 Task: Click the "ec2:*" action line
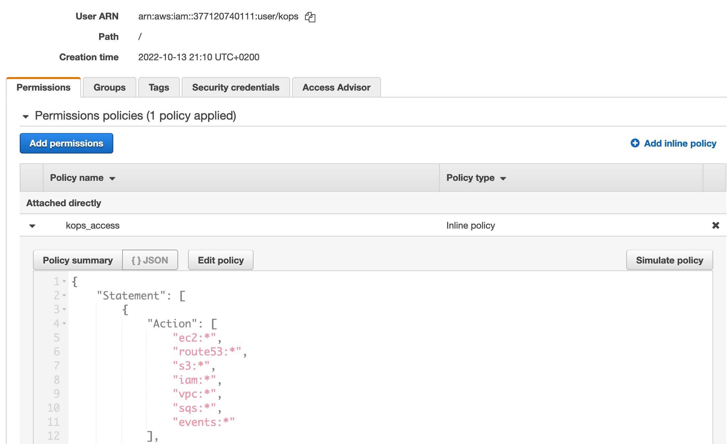(x=197, y=338)
